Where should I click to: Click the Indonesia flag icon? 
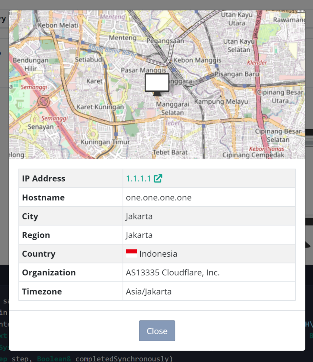pyautogui.click(x=131, y=253)
